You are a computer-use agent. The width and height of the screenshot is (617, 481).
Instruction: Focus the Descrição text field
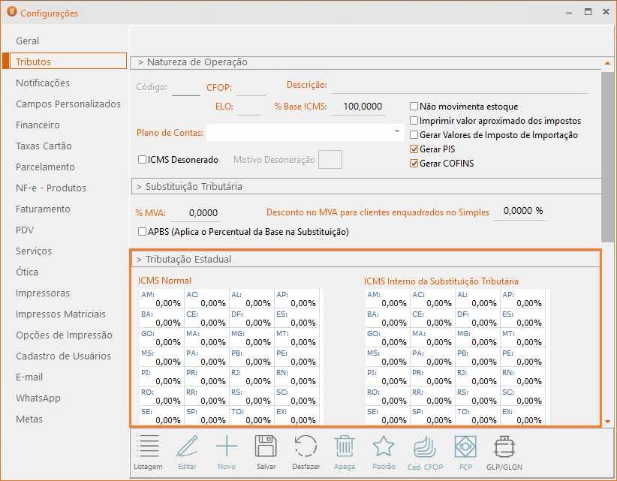click(x=459, y=86)
